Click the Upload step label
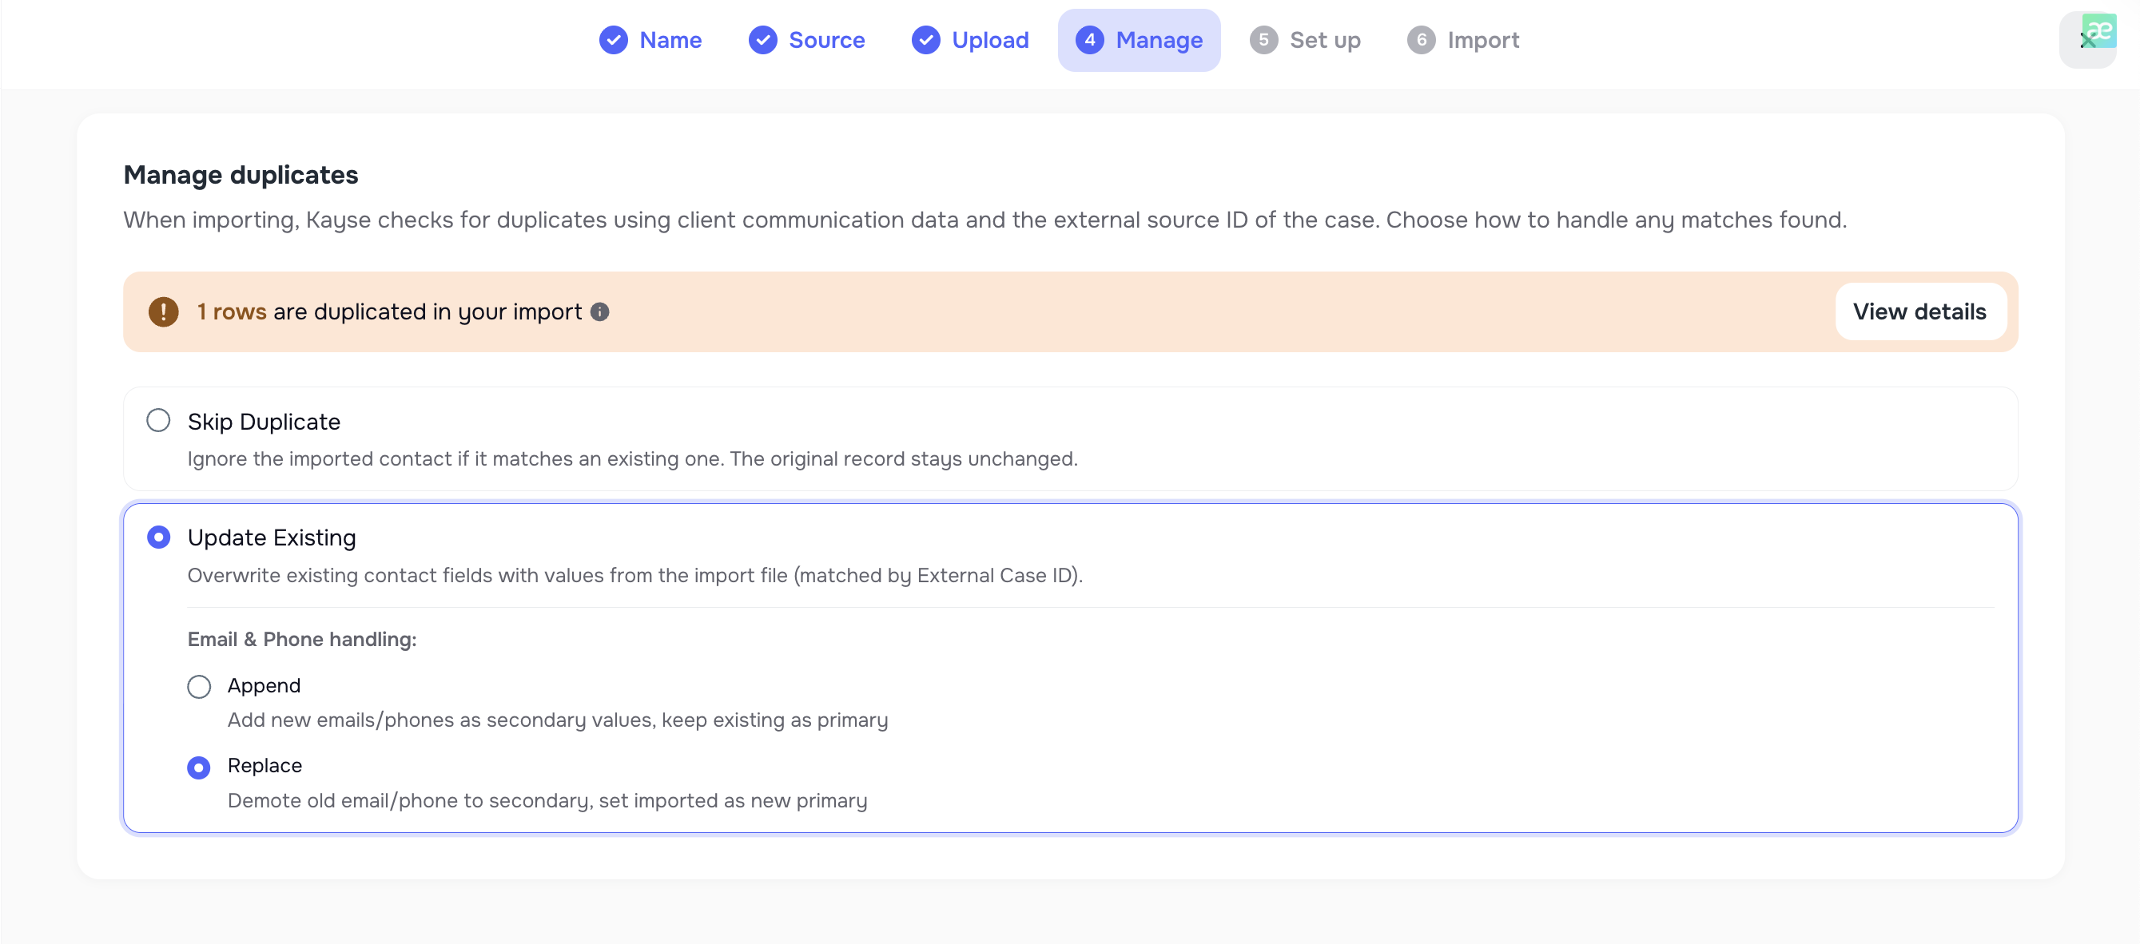Image resolution: width=2140 pixels, height=944 pixels. click(992, 40)
